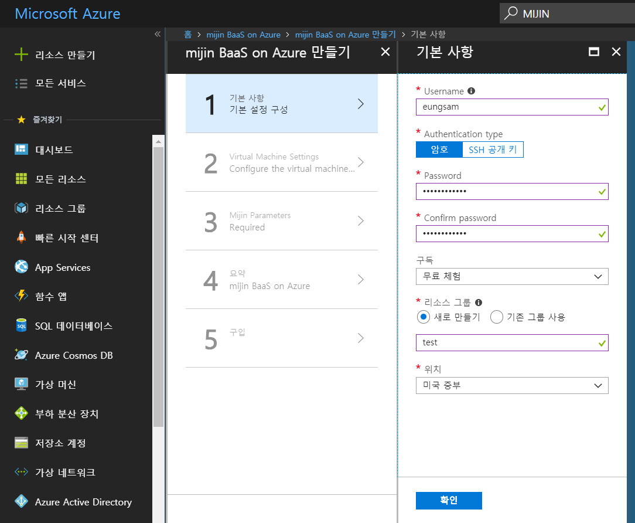Click the Username info icon
This screenshot has width=635, height=523.
tap(471, 91)
